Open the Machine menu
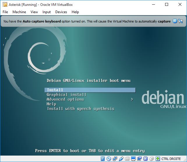The width and height of the screenshot is (187, 162). coord(19,12)
